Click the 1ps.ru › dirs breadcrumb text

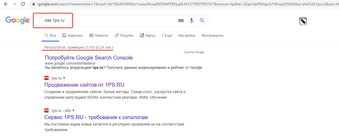tap(61, 110)
